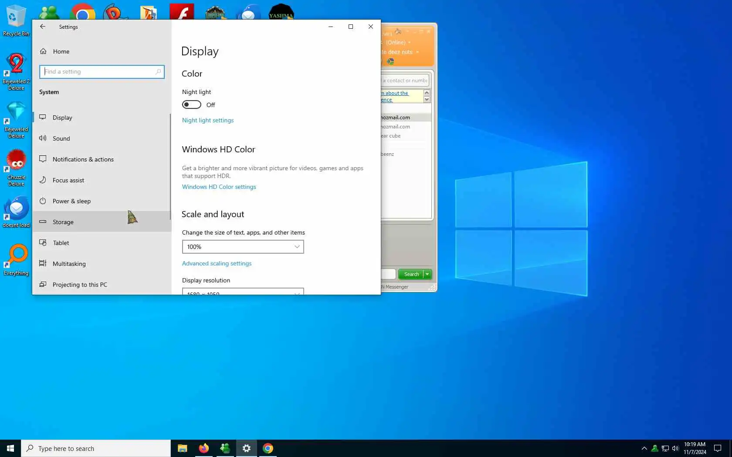The image size is (732, 457).
Task: Expand the 100% scale dropdown
Action: [x=243, y=247]
